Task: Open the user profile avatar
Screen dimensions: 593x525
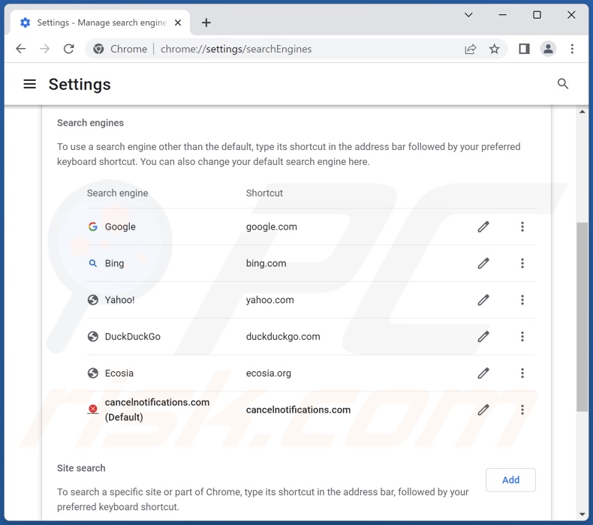Action: point(548,49)
